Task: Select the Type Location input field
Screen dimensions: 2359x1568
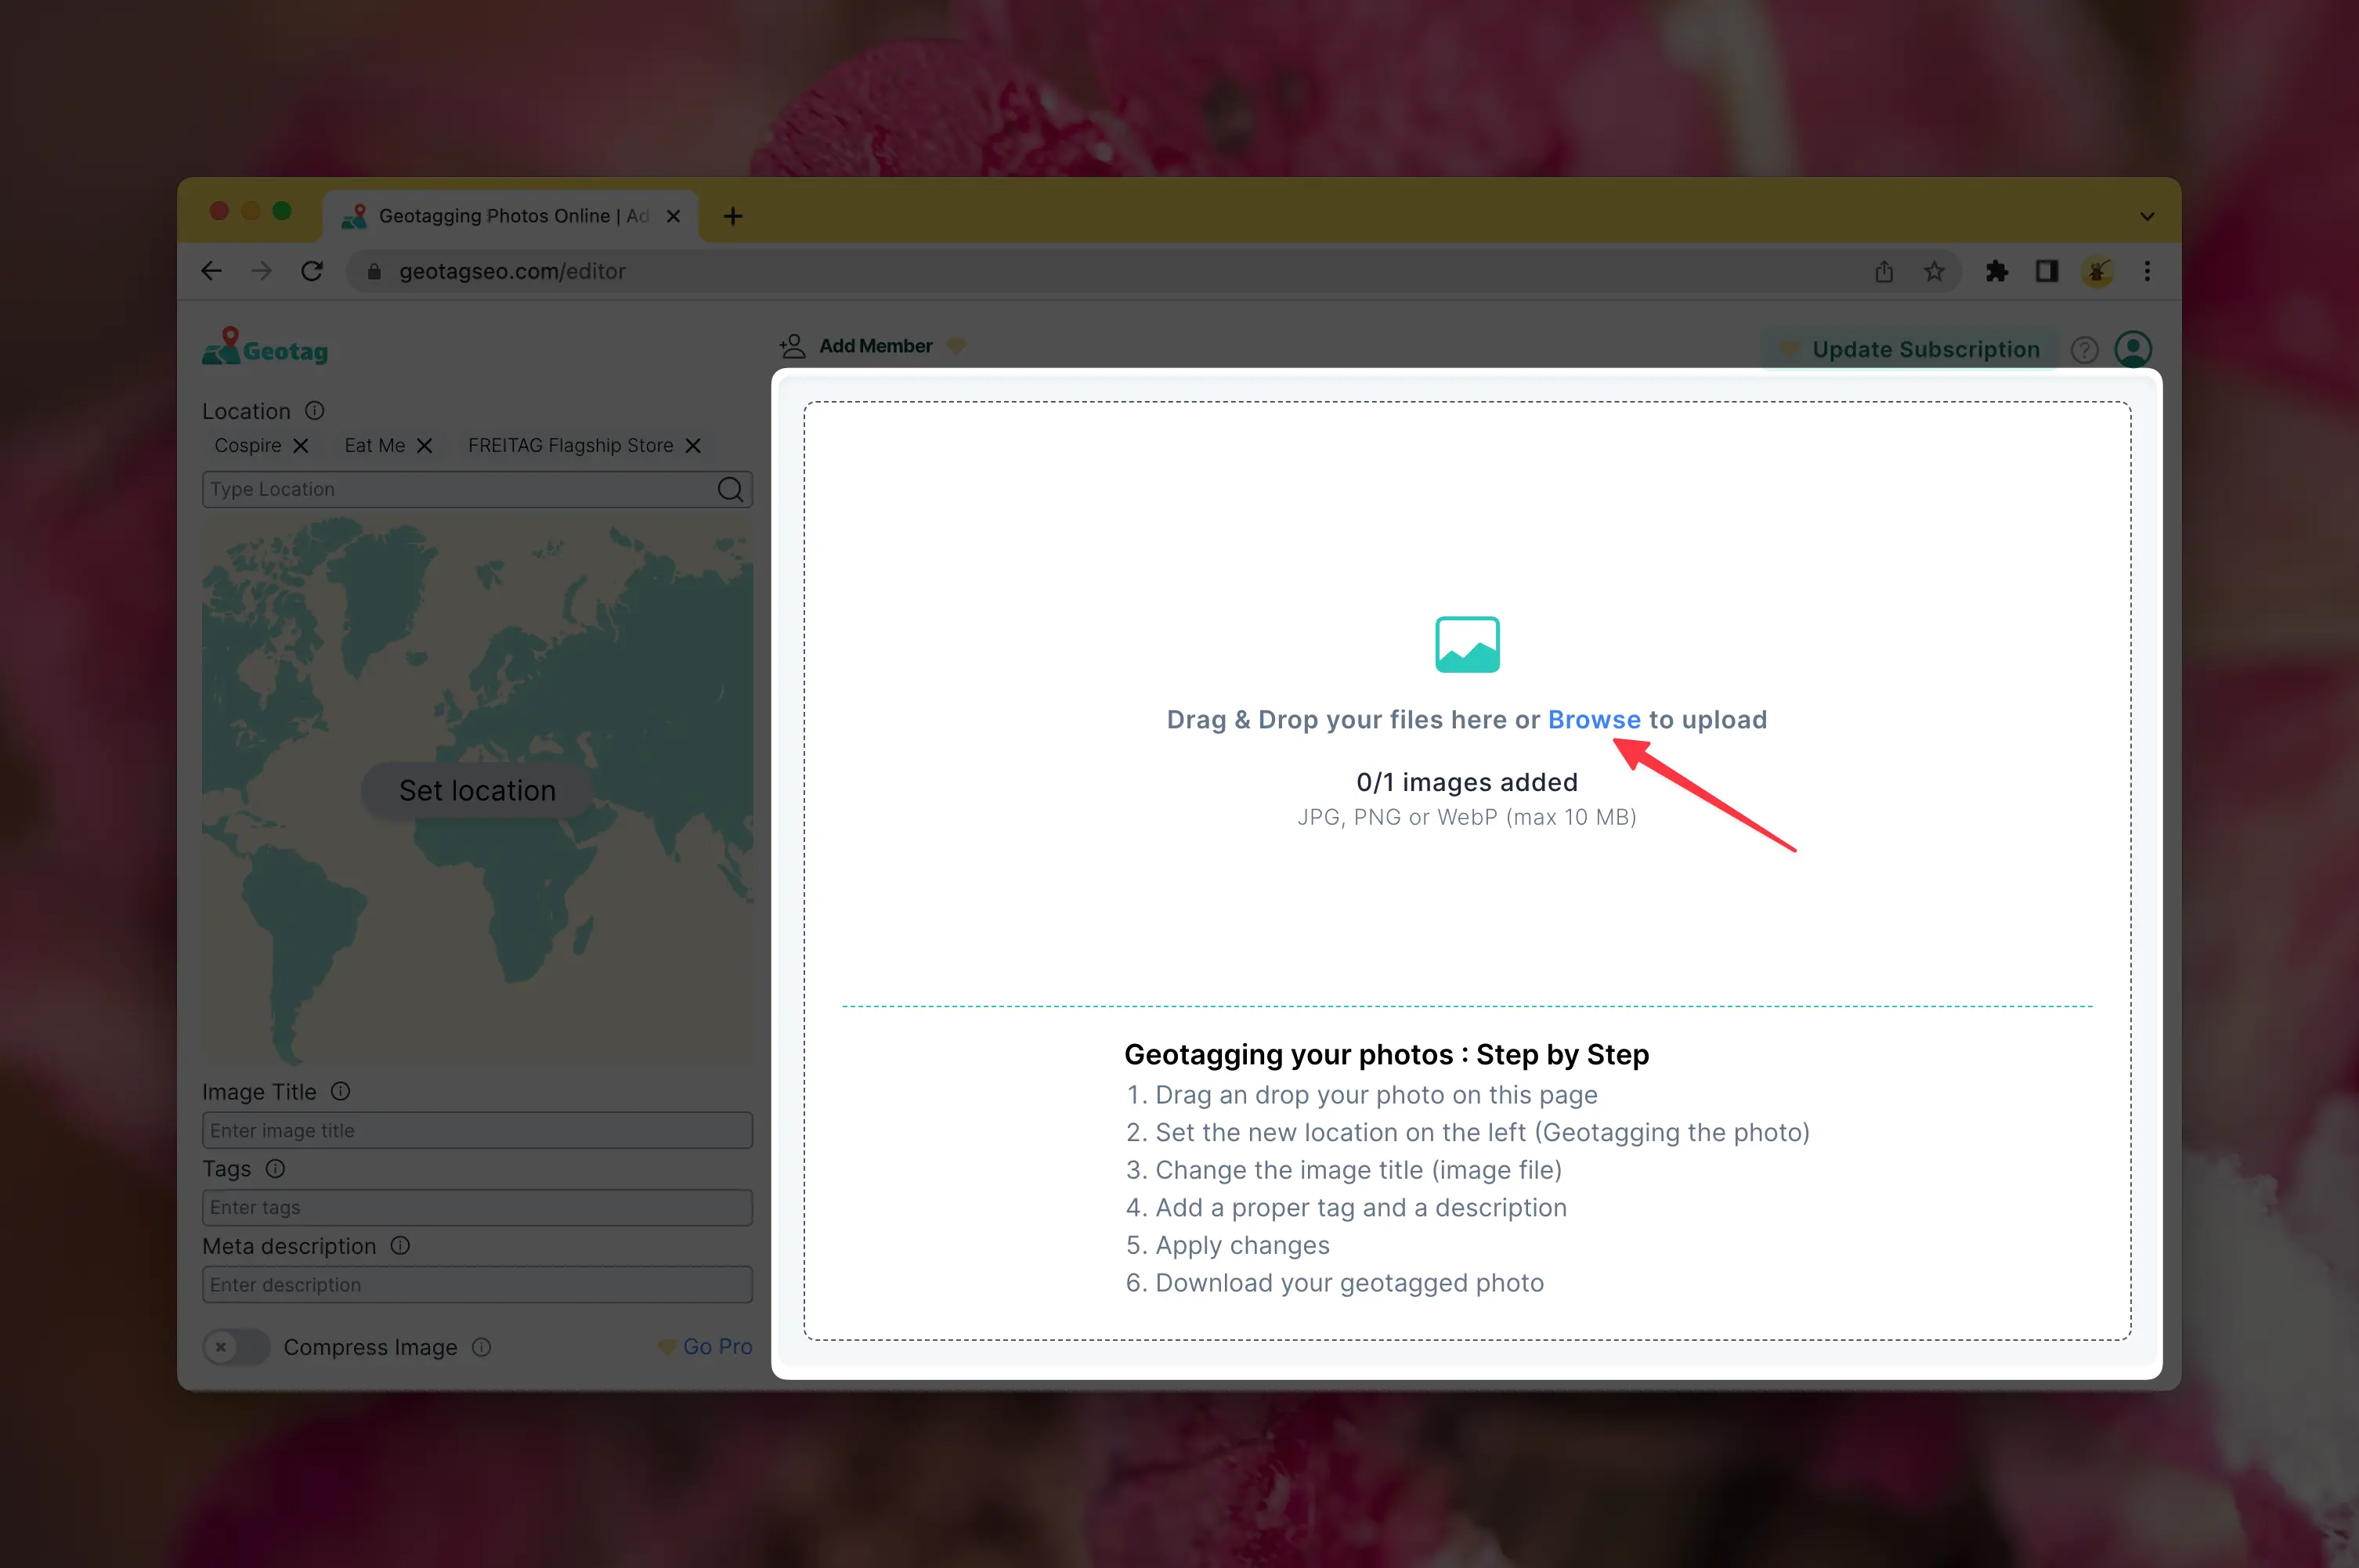Action: tap(461, 488)
